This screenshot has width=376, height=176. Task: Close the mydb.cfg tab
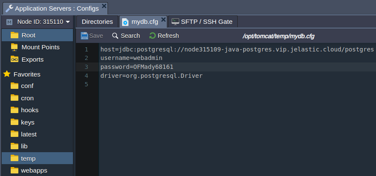[x=163, y=20]
